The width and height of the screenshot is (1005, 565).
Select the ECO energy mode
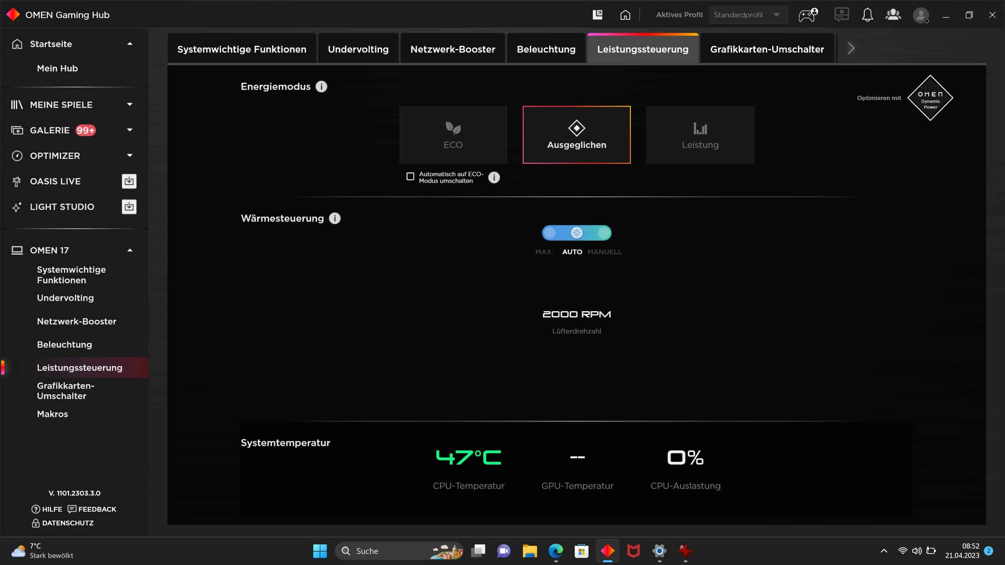pos(453,135)
